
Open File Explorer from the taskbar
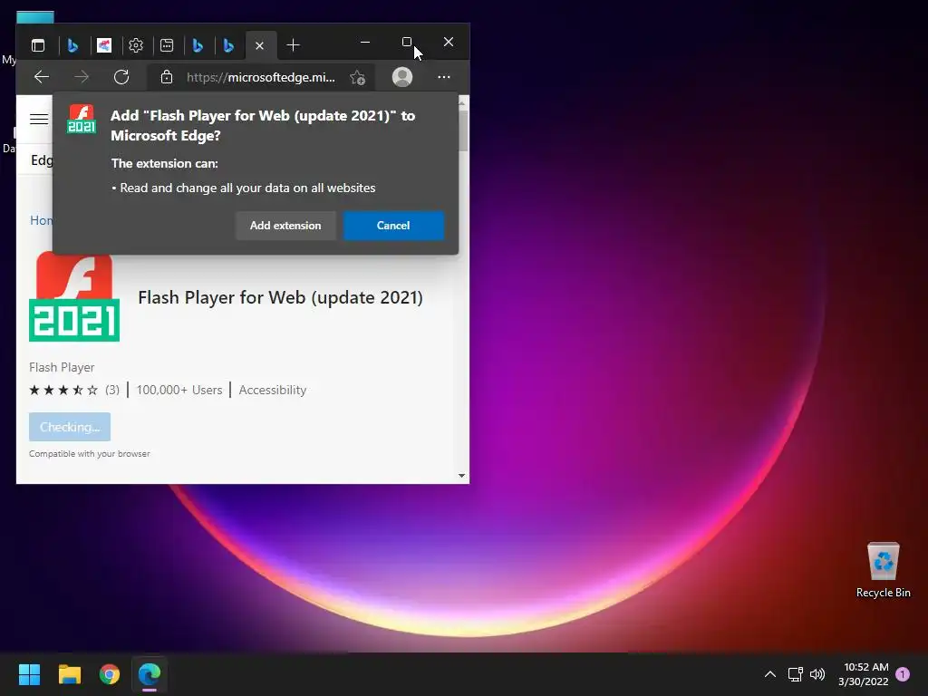[x=69, y=674]
